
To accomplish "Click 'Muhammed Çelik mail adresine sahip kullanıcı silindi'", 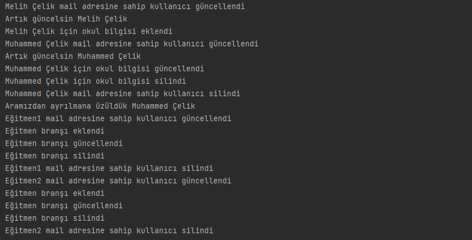I will click(x=122, y=94).
